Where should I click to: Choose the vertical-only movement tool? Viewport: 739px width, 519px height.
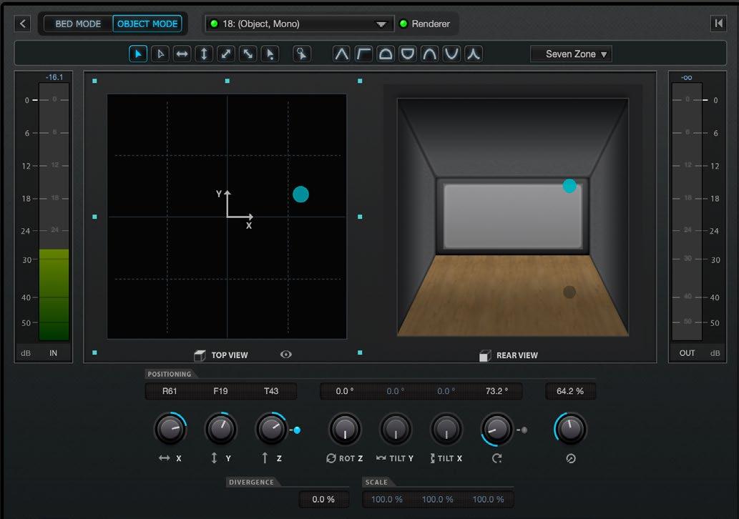[204, 54]
